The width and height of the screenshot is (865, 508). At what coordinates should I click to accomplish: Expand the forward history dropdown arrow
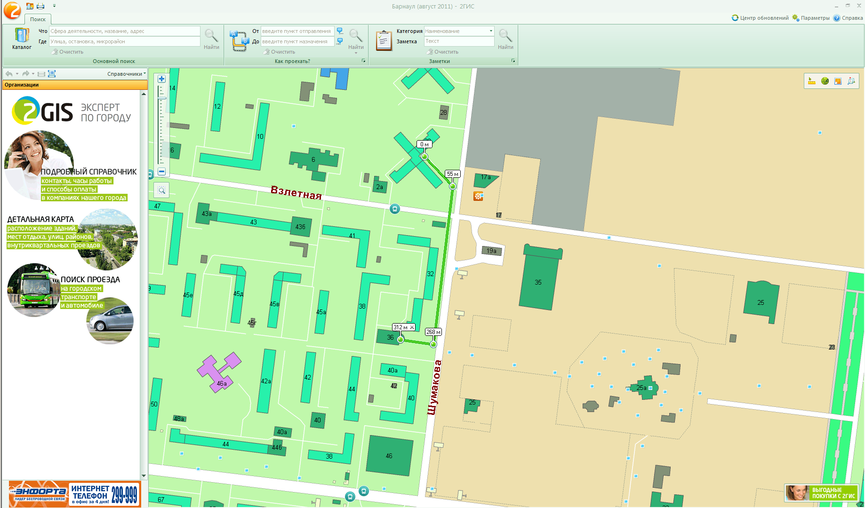pos(33,74)
